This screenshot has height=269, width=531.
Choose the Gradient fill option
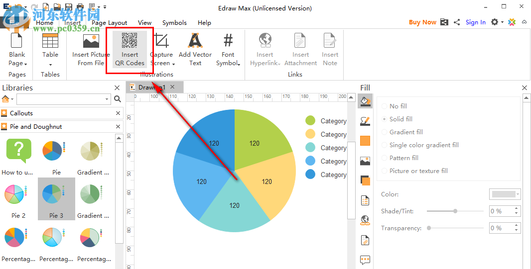point(402,132)
